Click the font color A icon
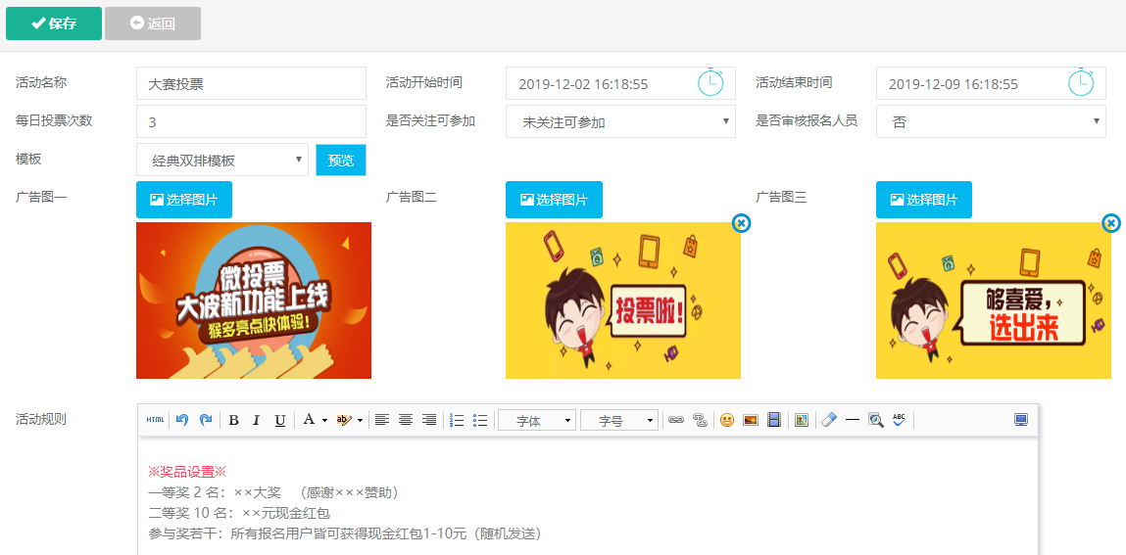Viewport: 1126px width, 555px height. [309, 420]
